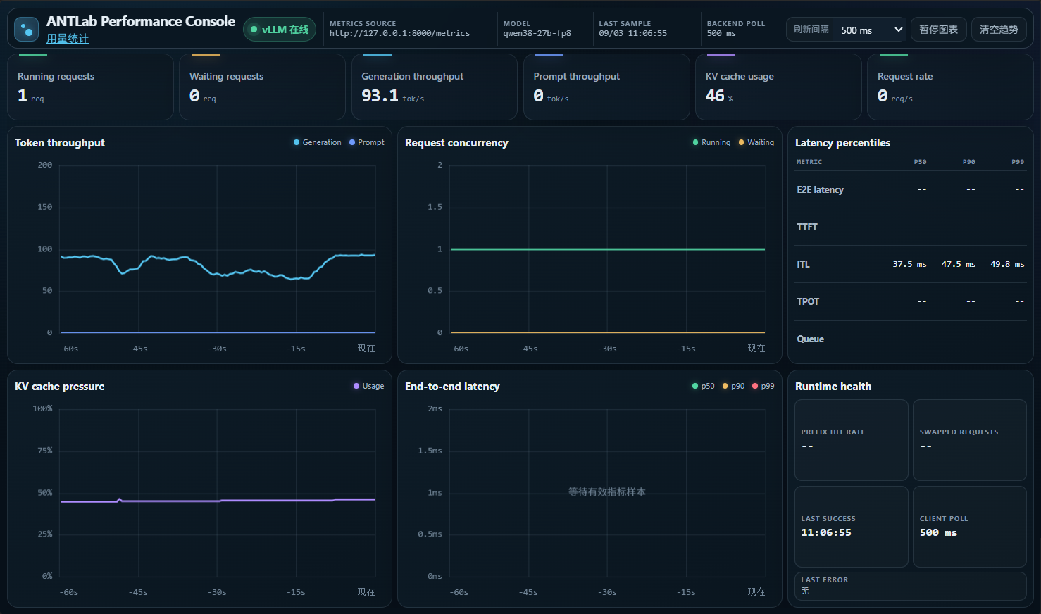
Task: Click the 刷新间隔 label
Action: [x=811, y=30]
